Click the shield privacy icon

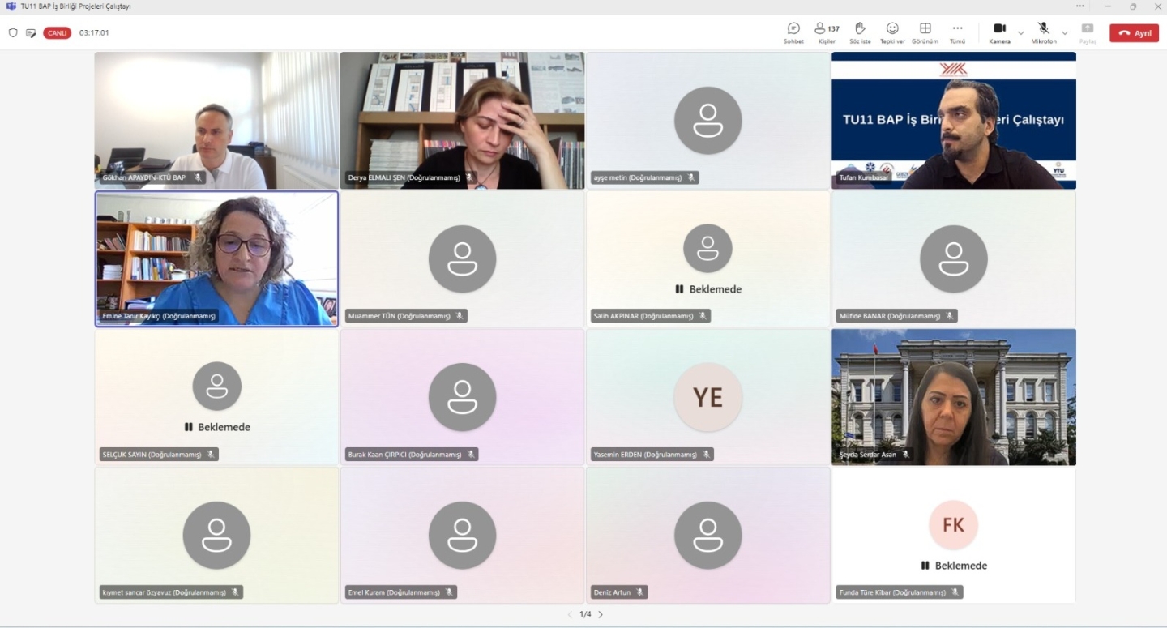tap(13, 33)
